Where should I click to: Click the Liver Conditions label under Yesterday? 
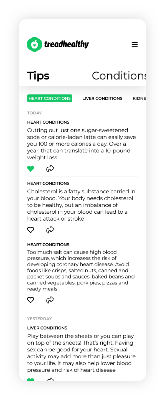[47, 328]
